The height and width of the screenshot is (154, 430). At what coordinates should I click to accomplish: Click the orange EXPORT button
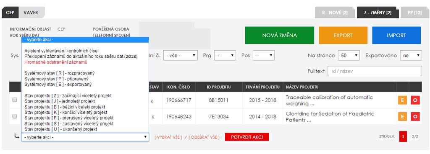[x=343, y=35]
